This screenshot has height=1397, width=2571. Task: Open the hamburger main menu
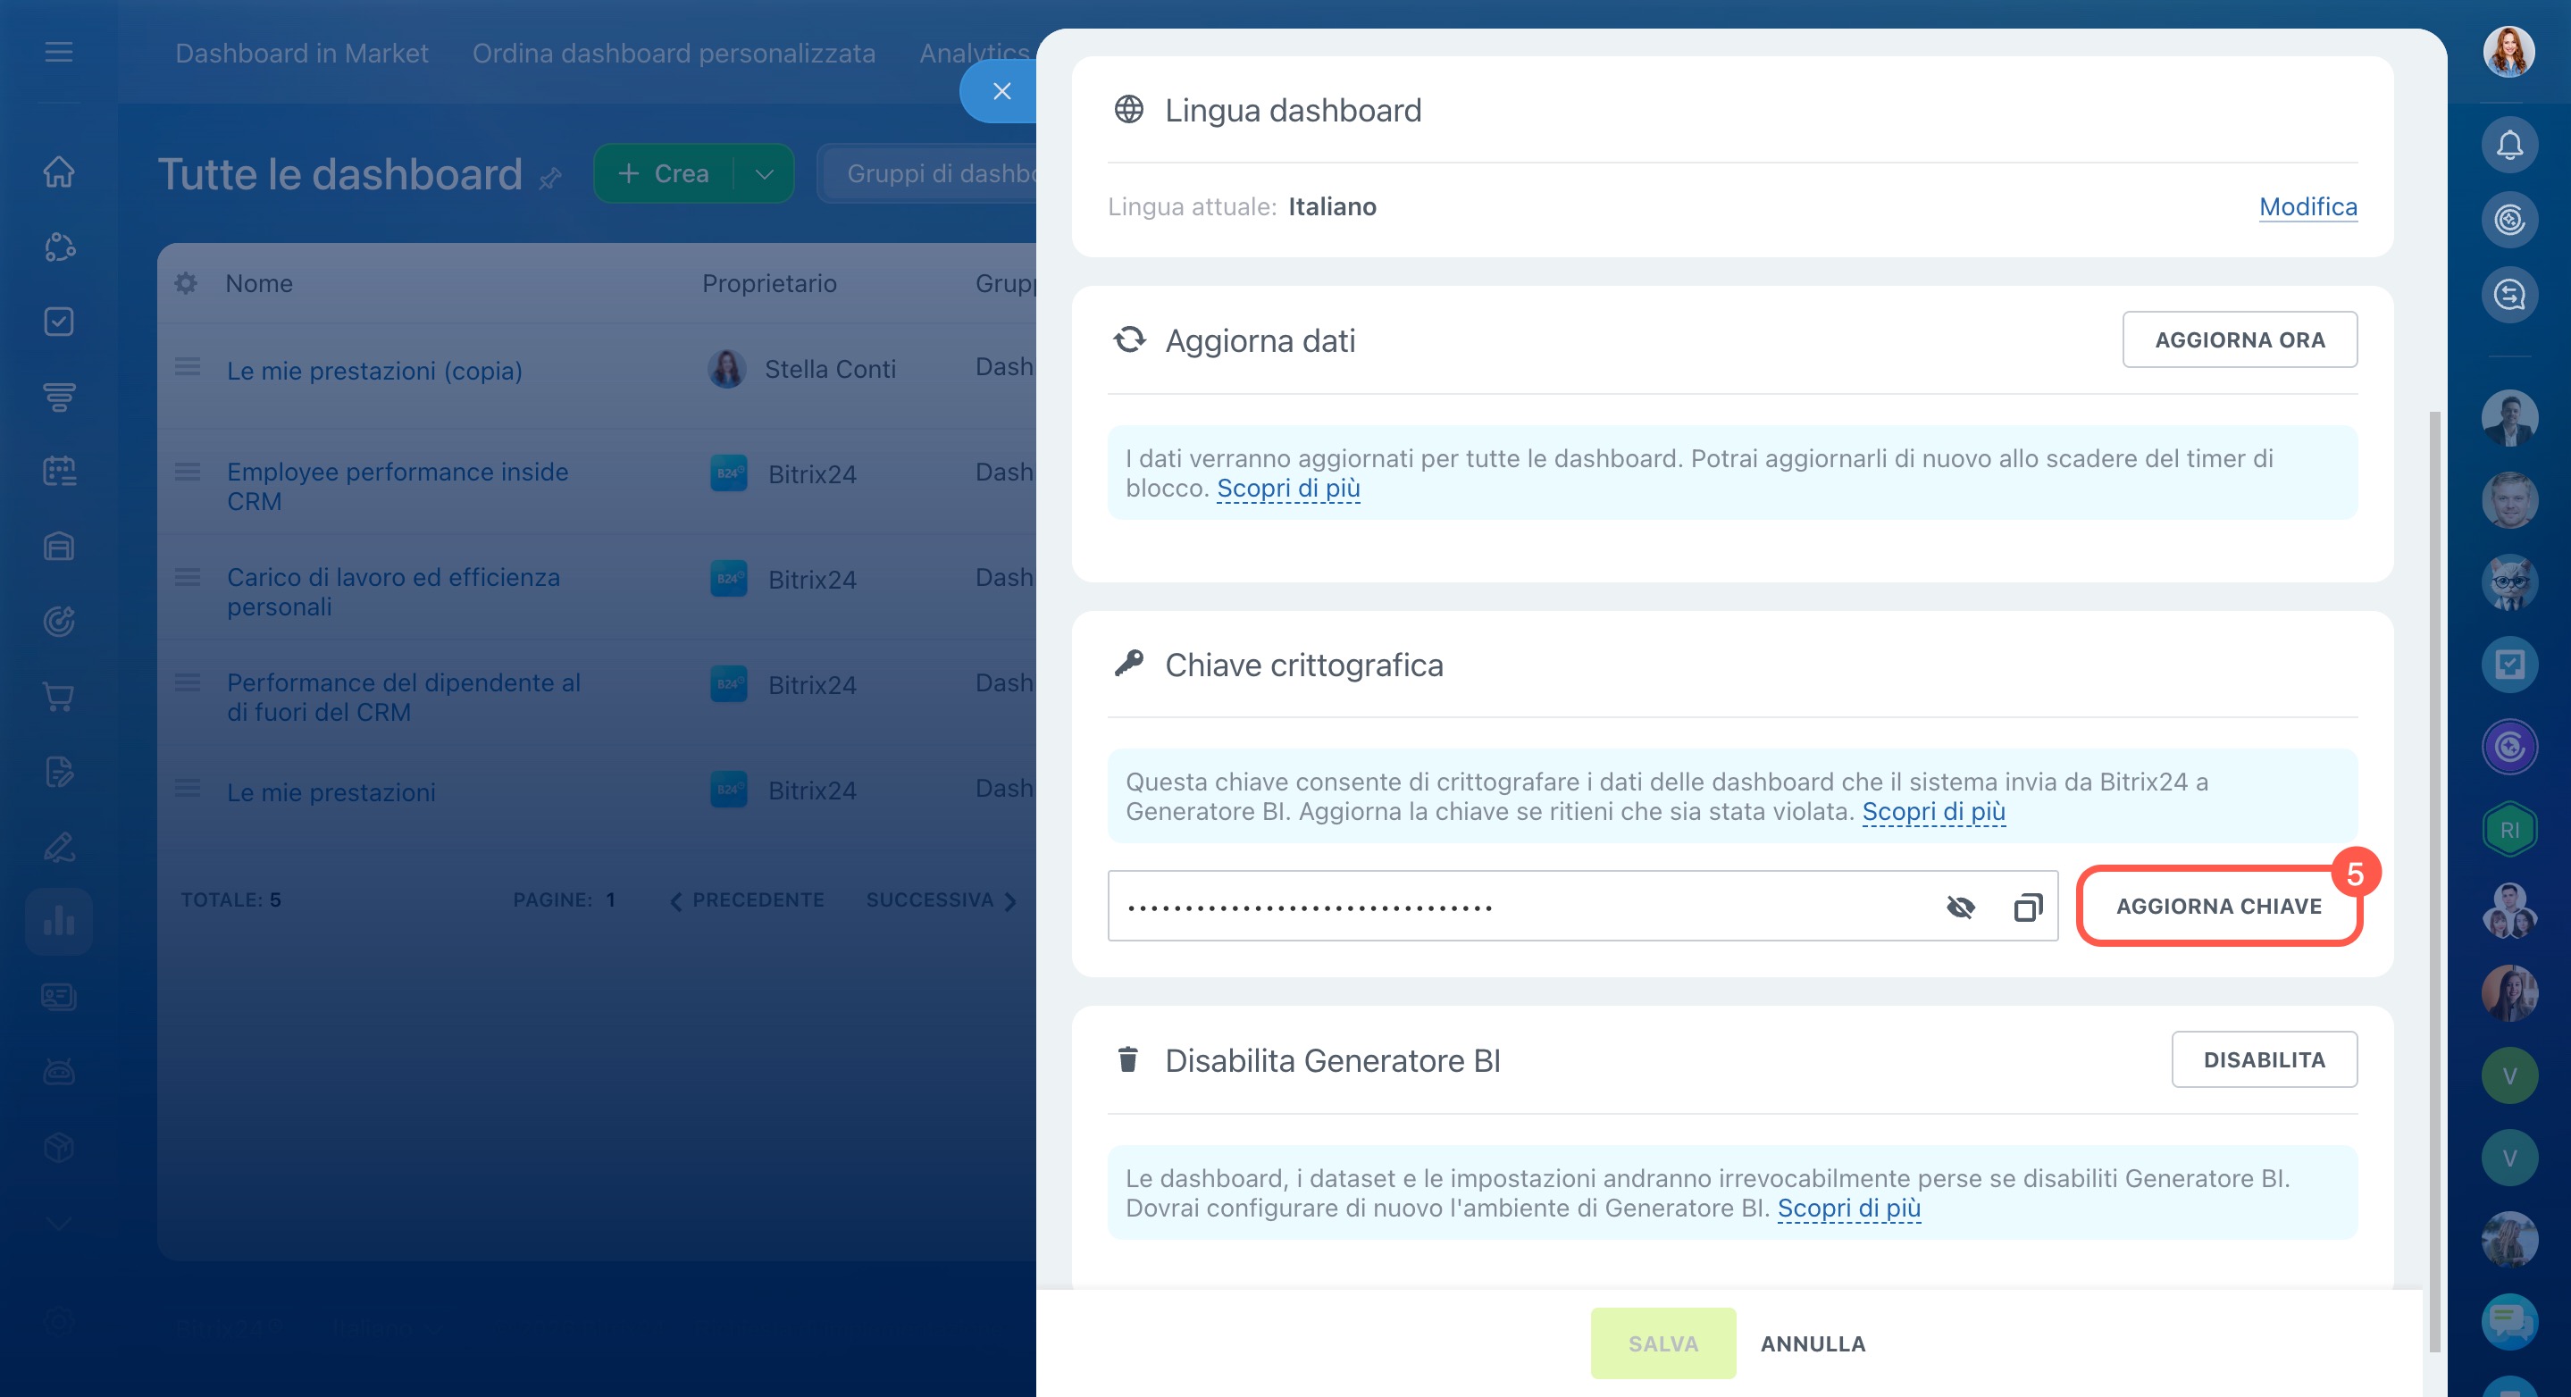59,52
